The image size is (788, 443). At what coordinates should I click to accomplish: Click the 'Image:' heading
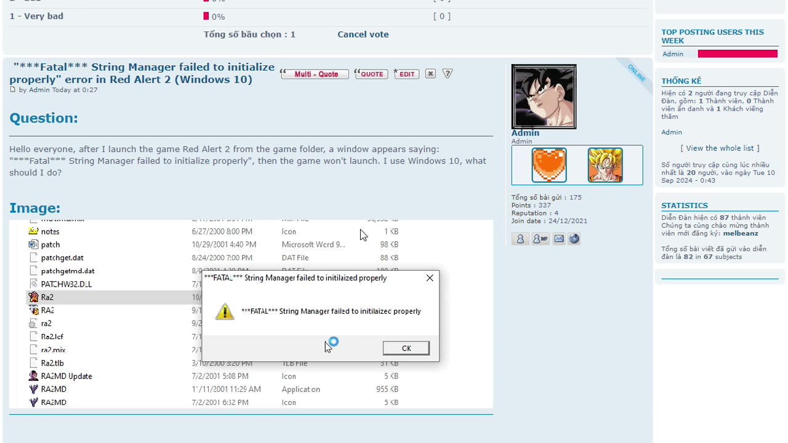(x=34, y=208)
